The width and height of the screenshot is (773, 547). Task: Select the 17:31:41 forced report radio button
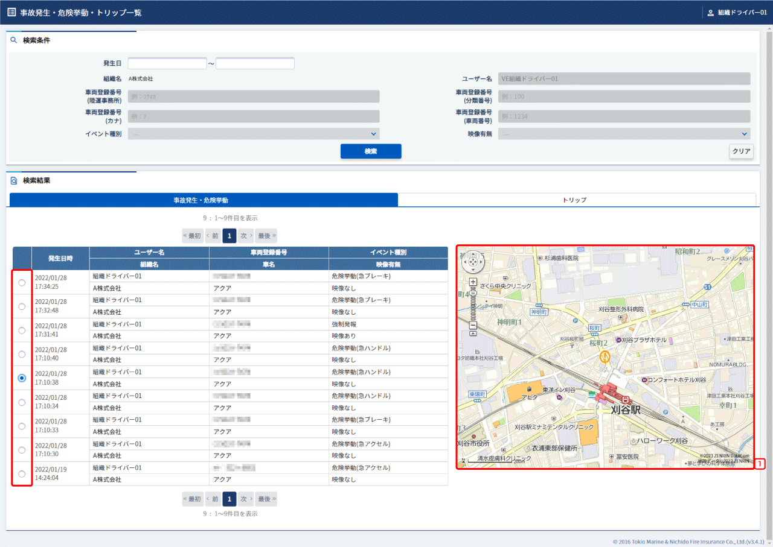(22, 330)
